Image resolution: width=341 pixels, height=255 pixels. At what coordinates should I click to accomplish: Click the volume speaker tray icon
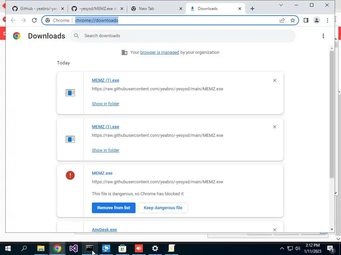(x=298, y=248)
